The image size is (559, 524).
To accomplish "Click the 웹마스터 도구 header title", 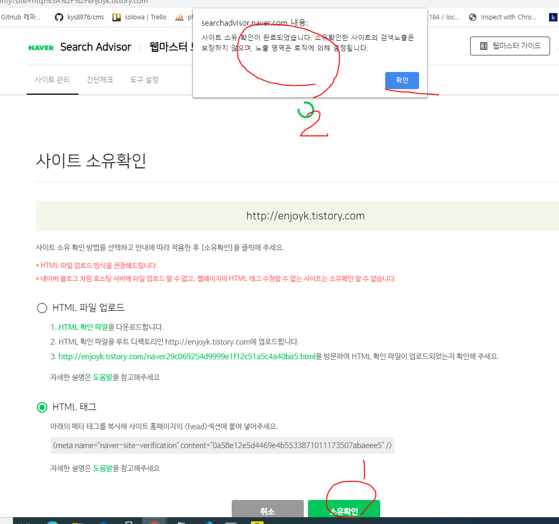I will (x=171, y=47).
